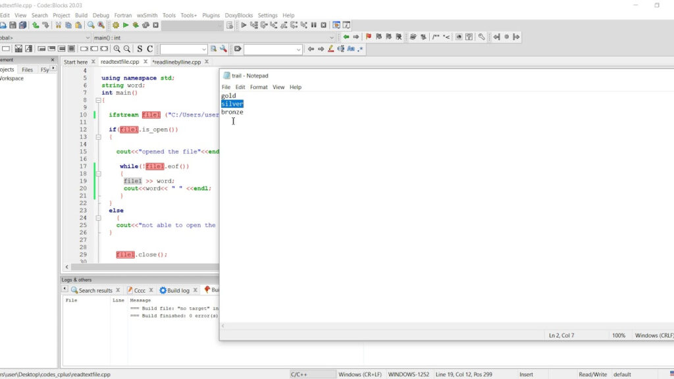Click the zoom out magnifier icon
The width and height of the screenshot is (674, 379).
point(127,49)
